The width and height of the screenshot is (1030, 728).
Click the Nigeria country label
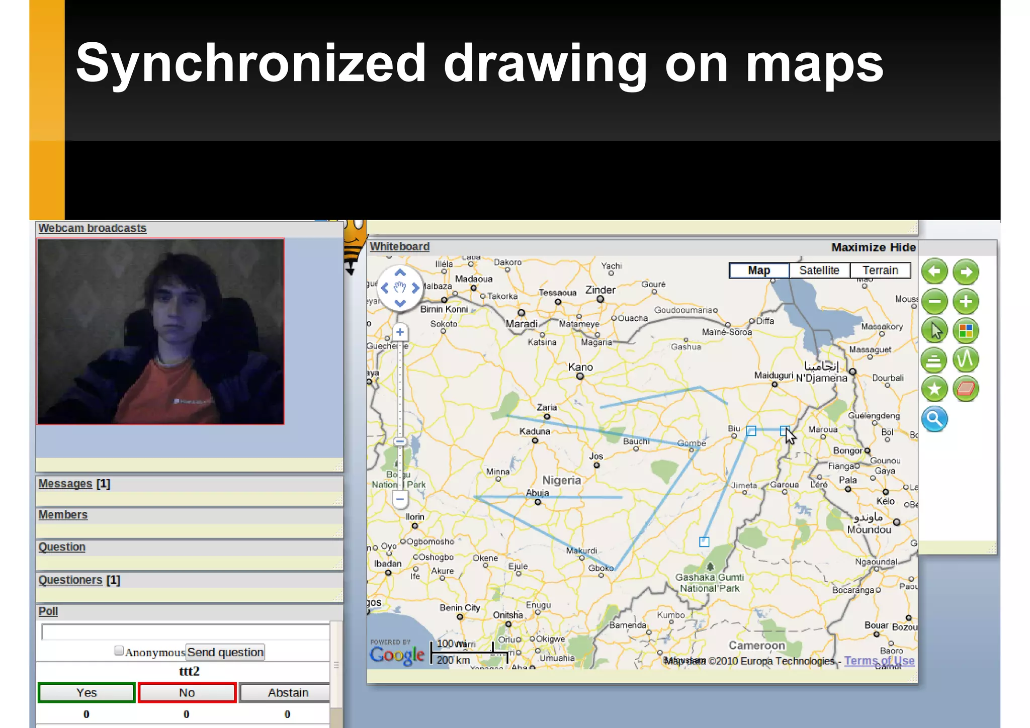(561, 480)
